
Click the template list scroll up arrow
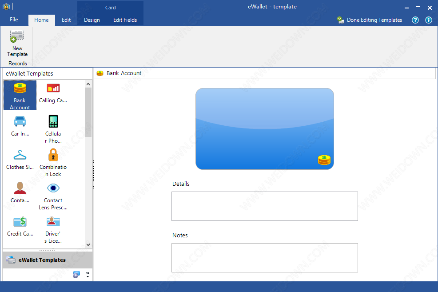click(x=88, y=84)
